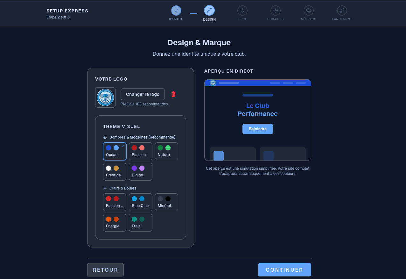Jump to the Lancement rocket step
Viewport: 406px width, 279px height.
click(342, 11)
